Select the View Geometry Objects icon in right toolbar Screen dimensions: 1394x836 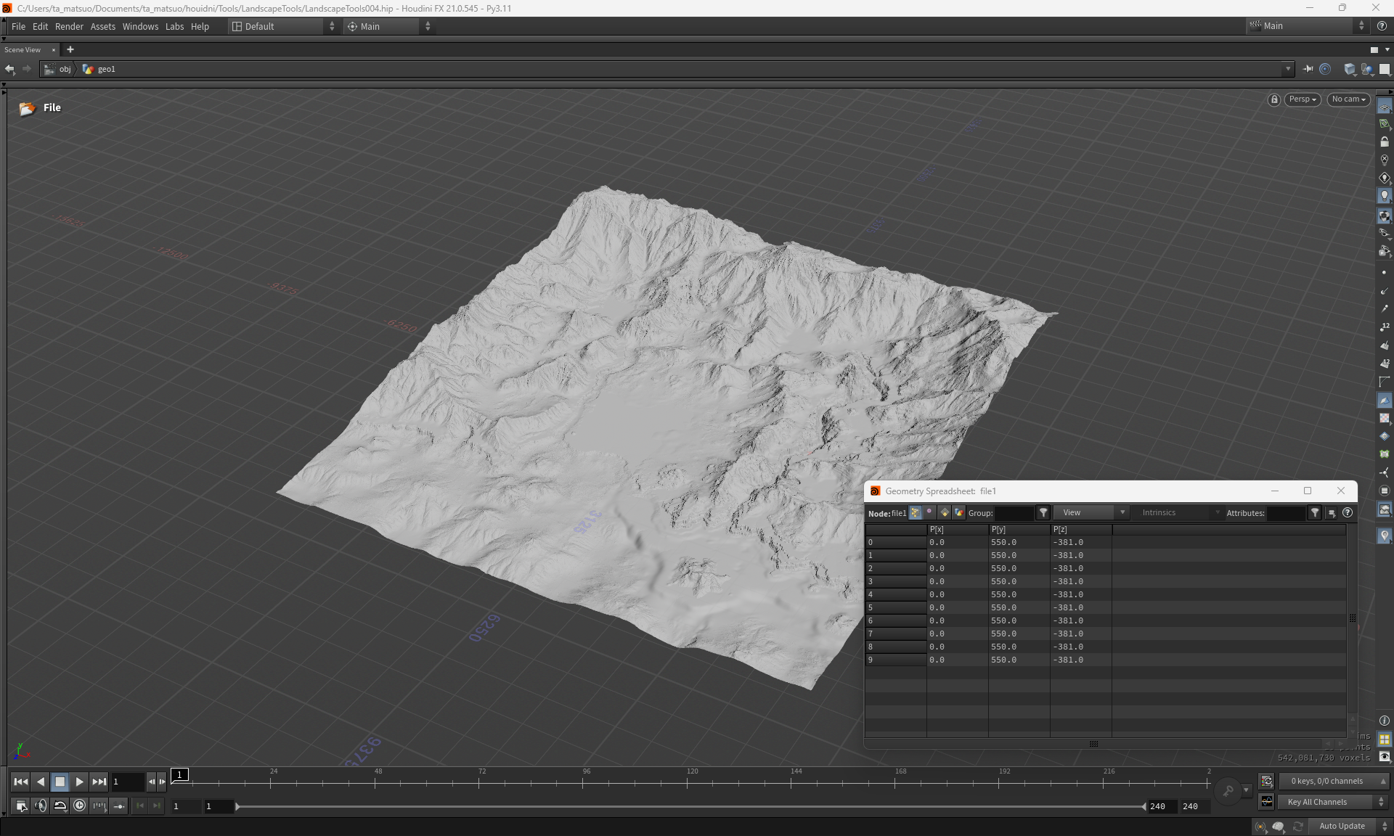1385,106
